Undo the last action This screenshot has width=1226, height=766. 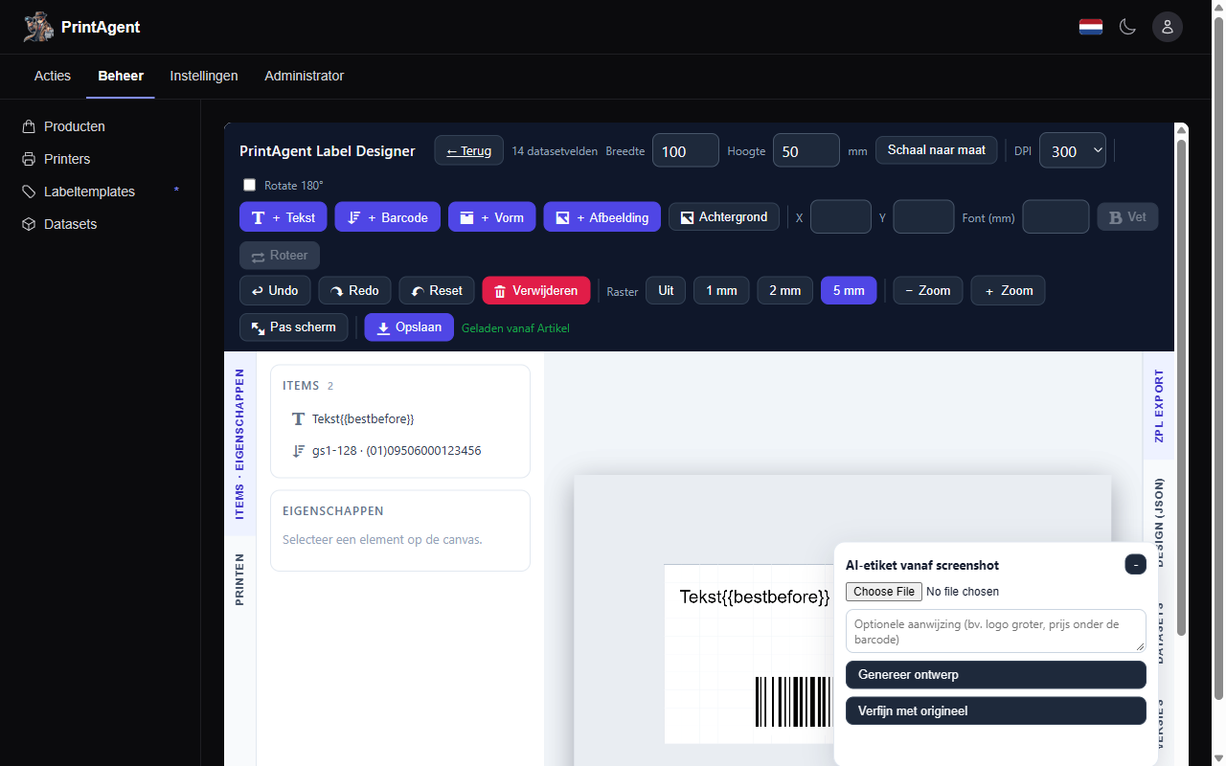pyautogui.click(x=275, y=290)
